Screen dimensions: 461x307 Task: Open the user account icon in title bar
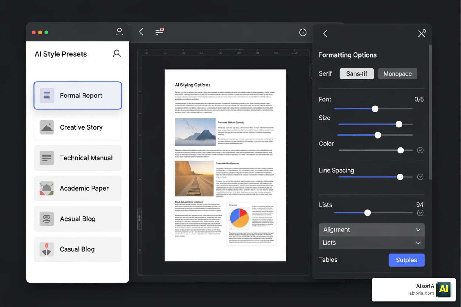[119, 31]
